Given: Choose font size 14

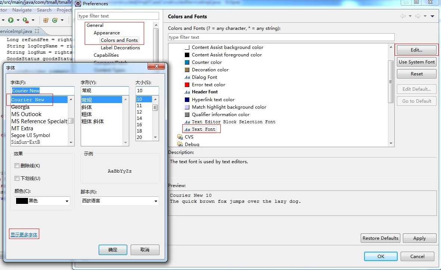Looking at the screenshot, I should pos(139,118).
